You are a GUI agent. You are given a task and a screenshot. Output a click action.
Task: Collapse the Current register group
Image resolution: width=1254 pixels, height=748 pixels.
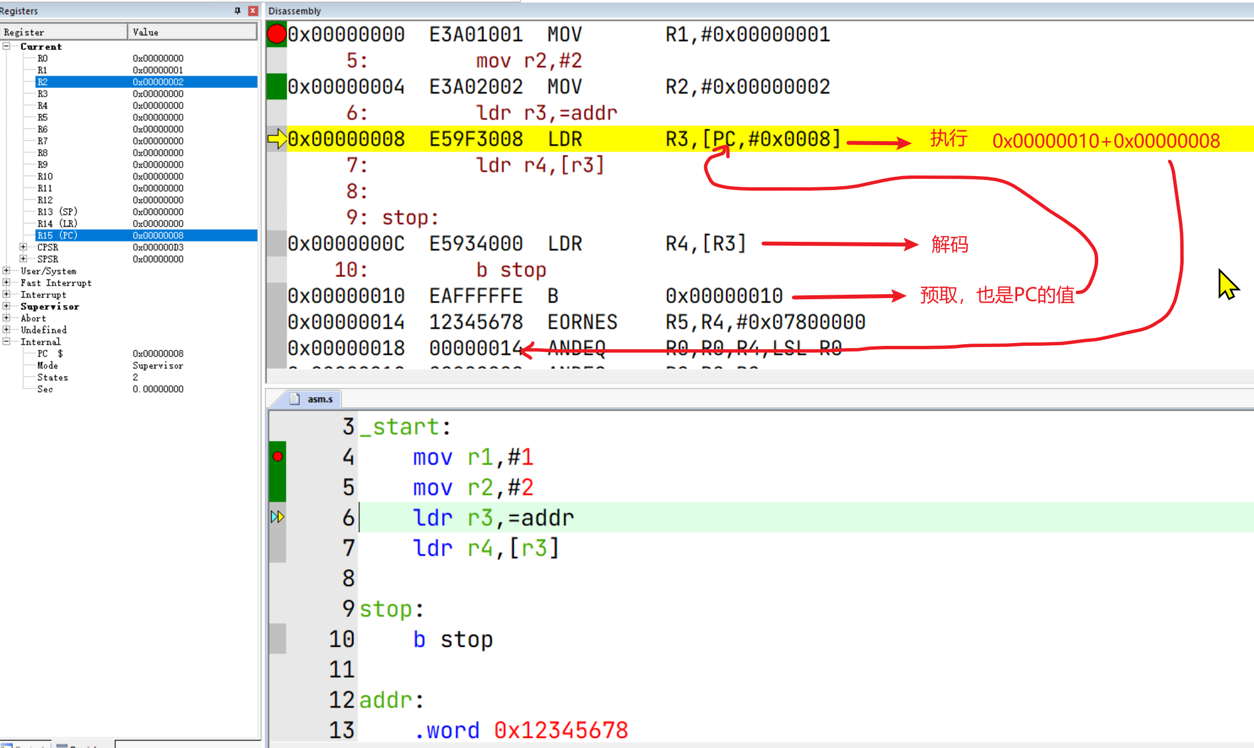[6, 46]
